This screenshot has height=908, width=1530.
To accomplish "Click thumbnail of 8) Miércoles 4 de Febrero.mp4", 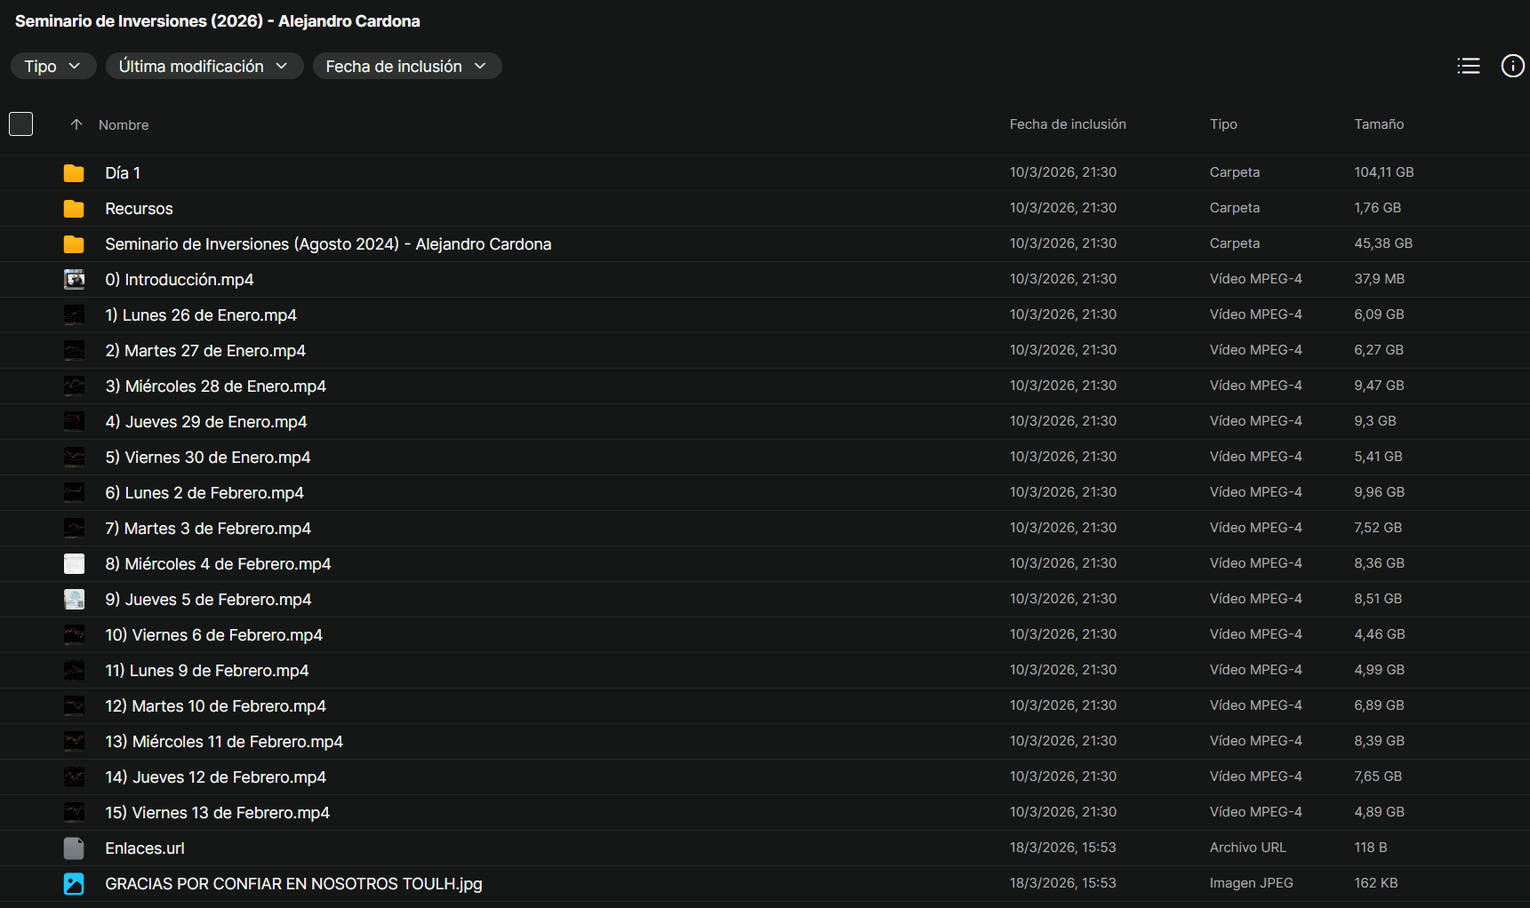I will pos(74,564).
